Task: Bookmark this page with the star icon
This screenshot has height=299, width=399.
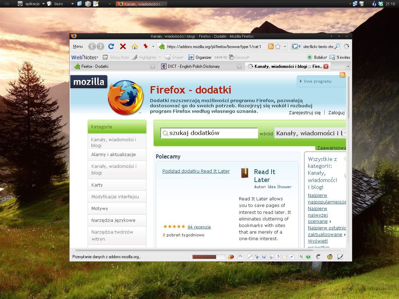Action: pos(278,46)
